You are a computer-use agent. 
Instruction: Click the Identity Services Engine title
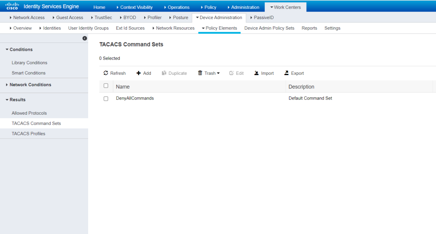51,6
